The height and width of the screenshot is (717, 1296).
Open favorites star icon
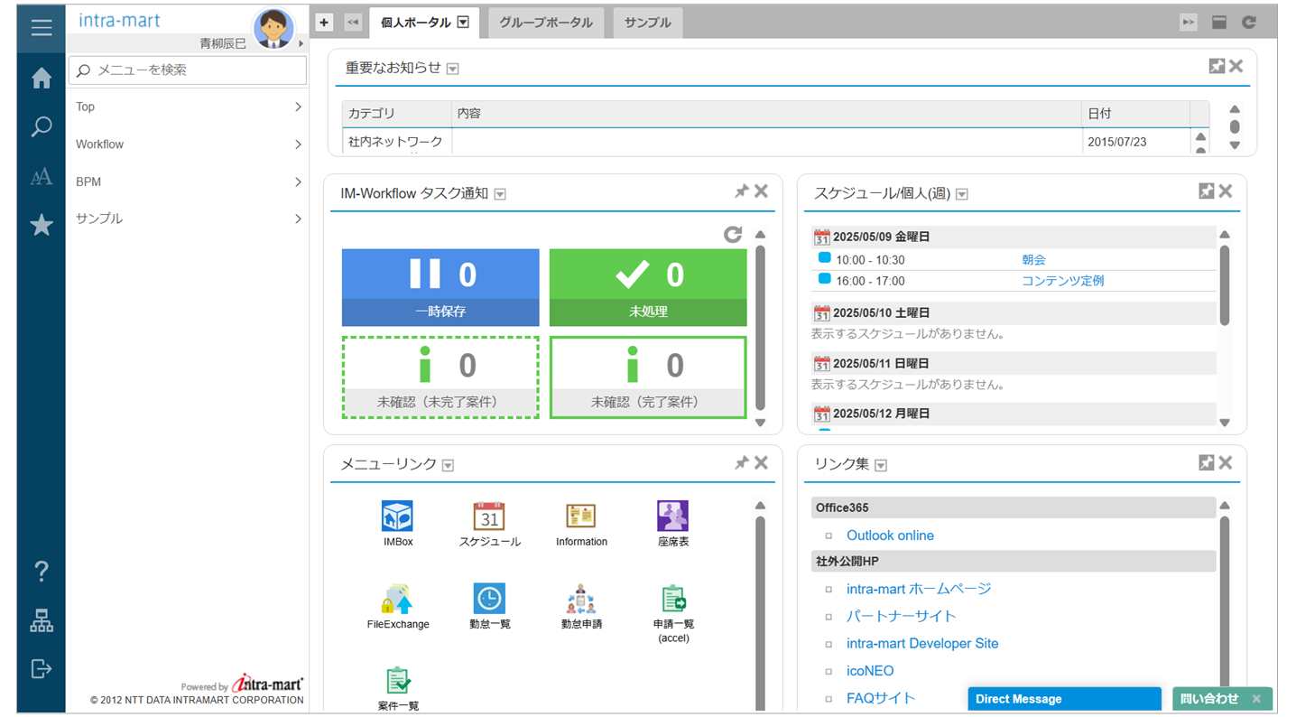pos(41,225)
